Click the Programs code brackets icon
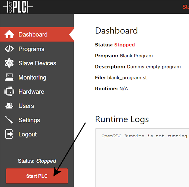This screenshot has width=189, height=187. 9,49
